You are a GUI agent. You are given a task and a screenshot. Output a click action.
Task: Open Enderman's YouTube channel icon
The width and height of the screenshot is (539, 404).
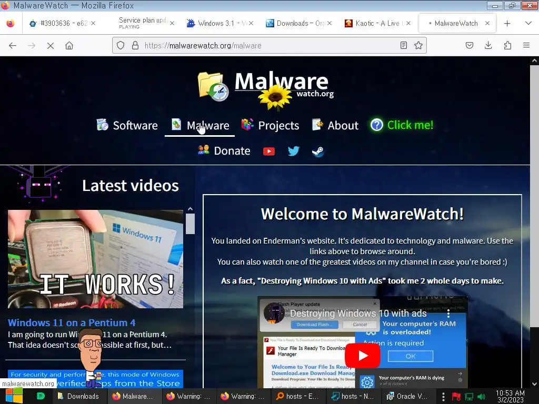point(269,151)
